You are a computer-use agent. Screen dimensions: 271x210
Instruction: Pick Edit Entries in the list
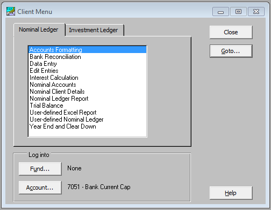(87, 71)
